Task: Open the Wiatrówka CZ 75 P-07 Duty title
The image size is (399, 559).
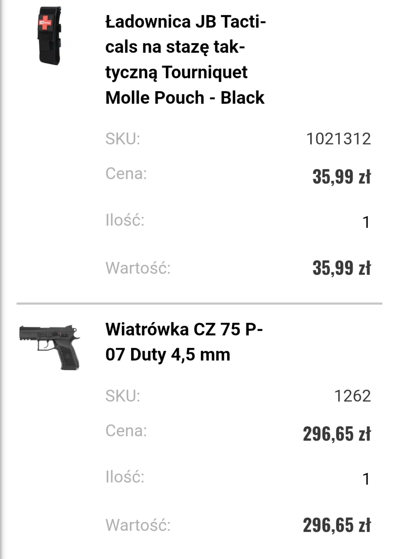Action: [x=184, y=342]
